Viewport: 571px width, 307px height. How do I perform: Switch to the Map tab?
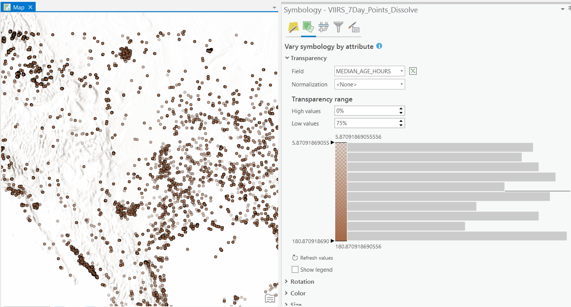click(x=17, y=6)
